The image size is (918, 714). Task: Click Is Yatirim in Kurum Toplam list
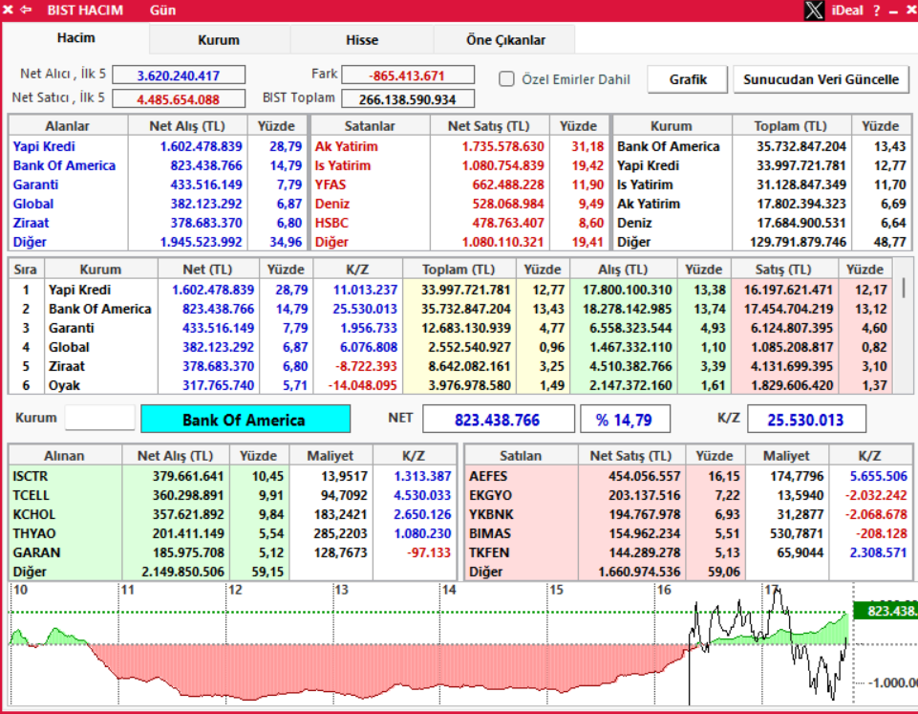tap(645, 185)
